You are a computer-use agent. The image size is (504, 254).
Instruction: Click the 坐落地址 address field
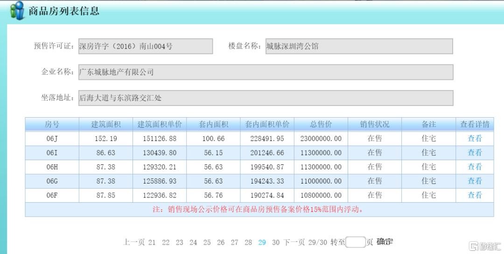click(266, 98)
